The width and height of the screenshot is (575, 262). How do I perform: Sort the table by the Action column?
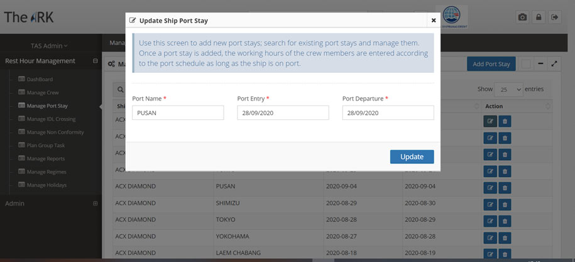517,106
